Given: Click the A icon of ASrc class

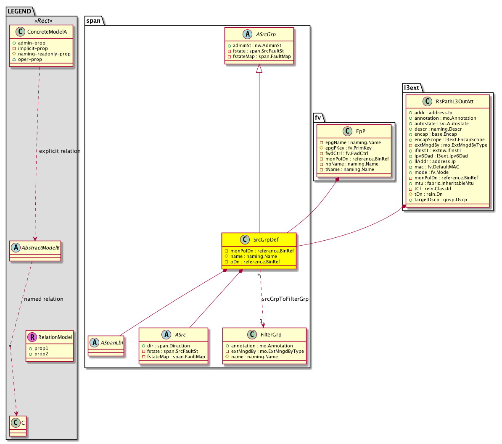Looking at the screenshot, I should tap(167, 335).
